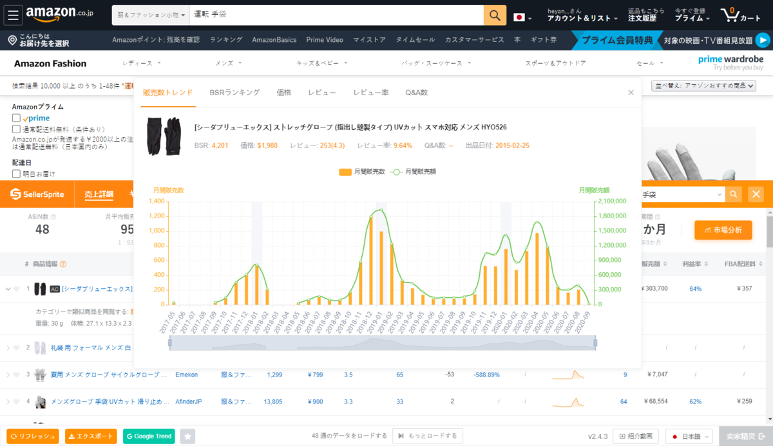Screen dimensions: 773x446
Task: Click ASIN help question mark icon
Action: click(x=53, y=217)
